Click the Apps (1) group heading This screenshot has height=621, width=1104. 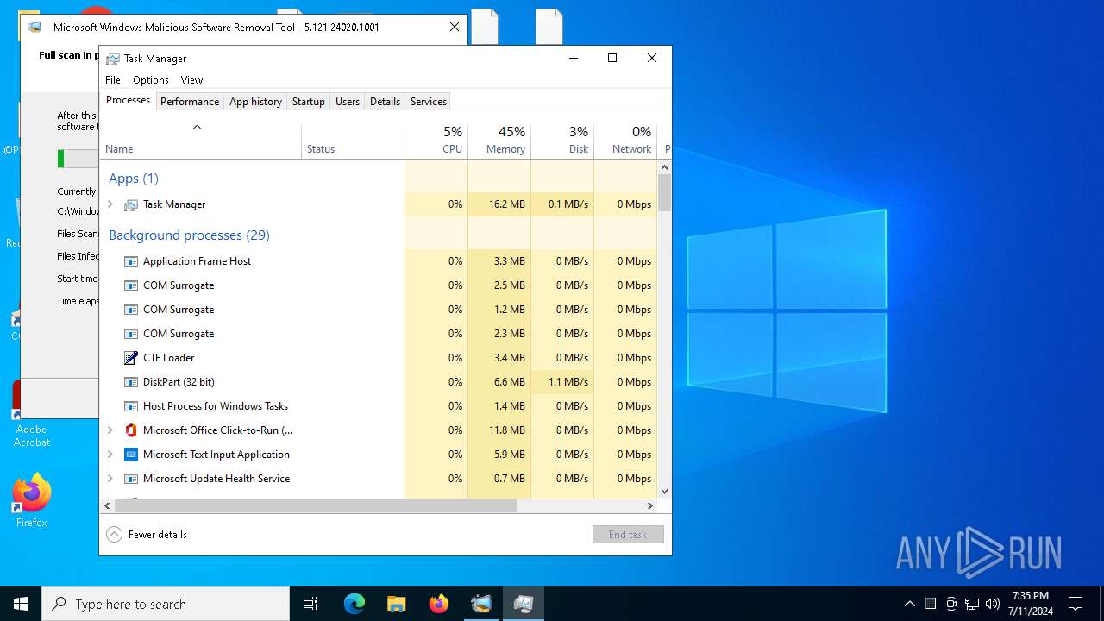coord(134,179)
